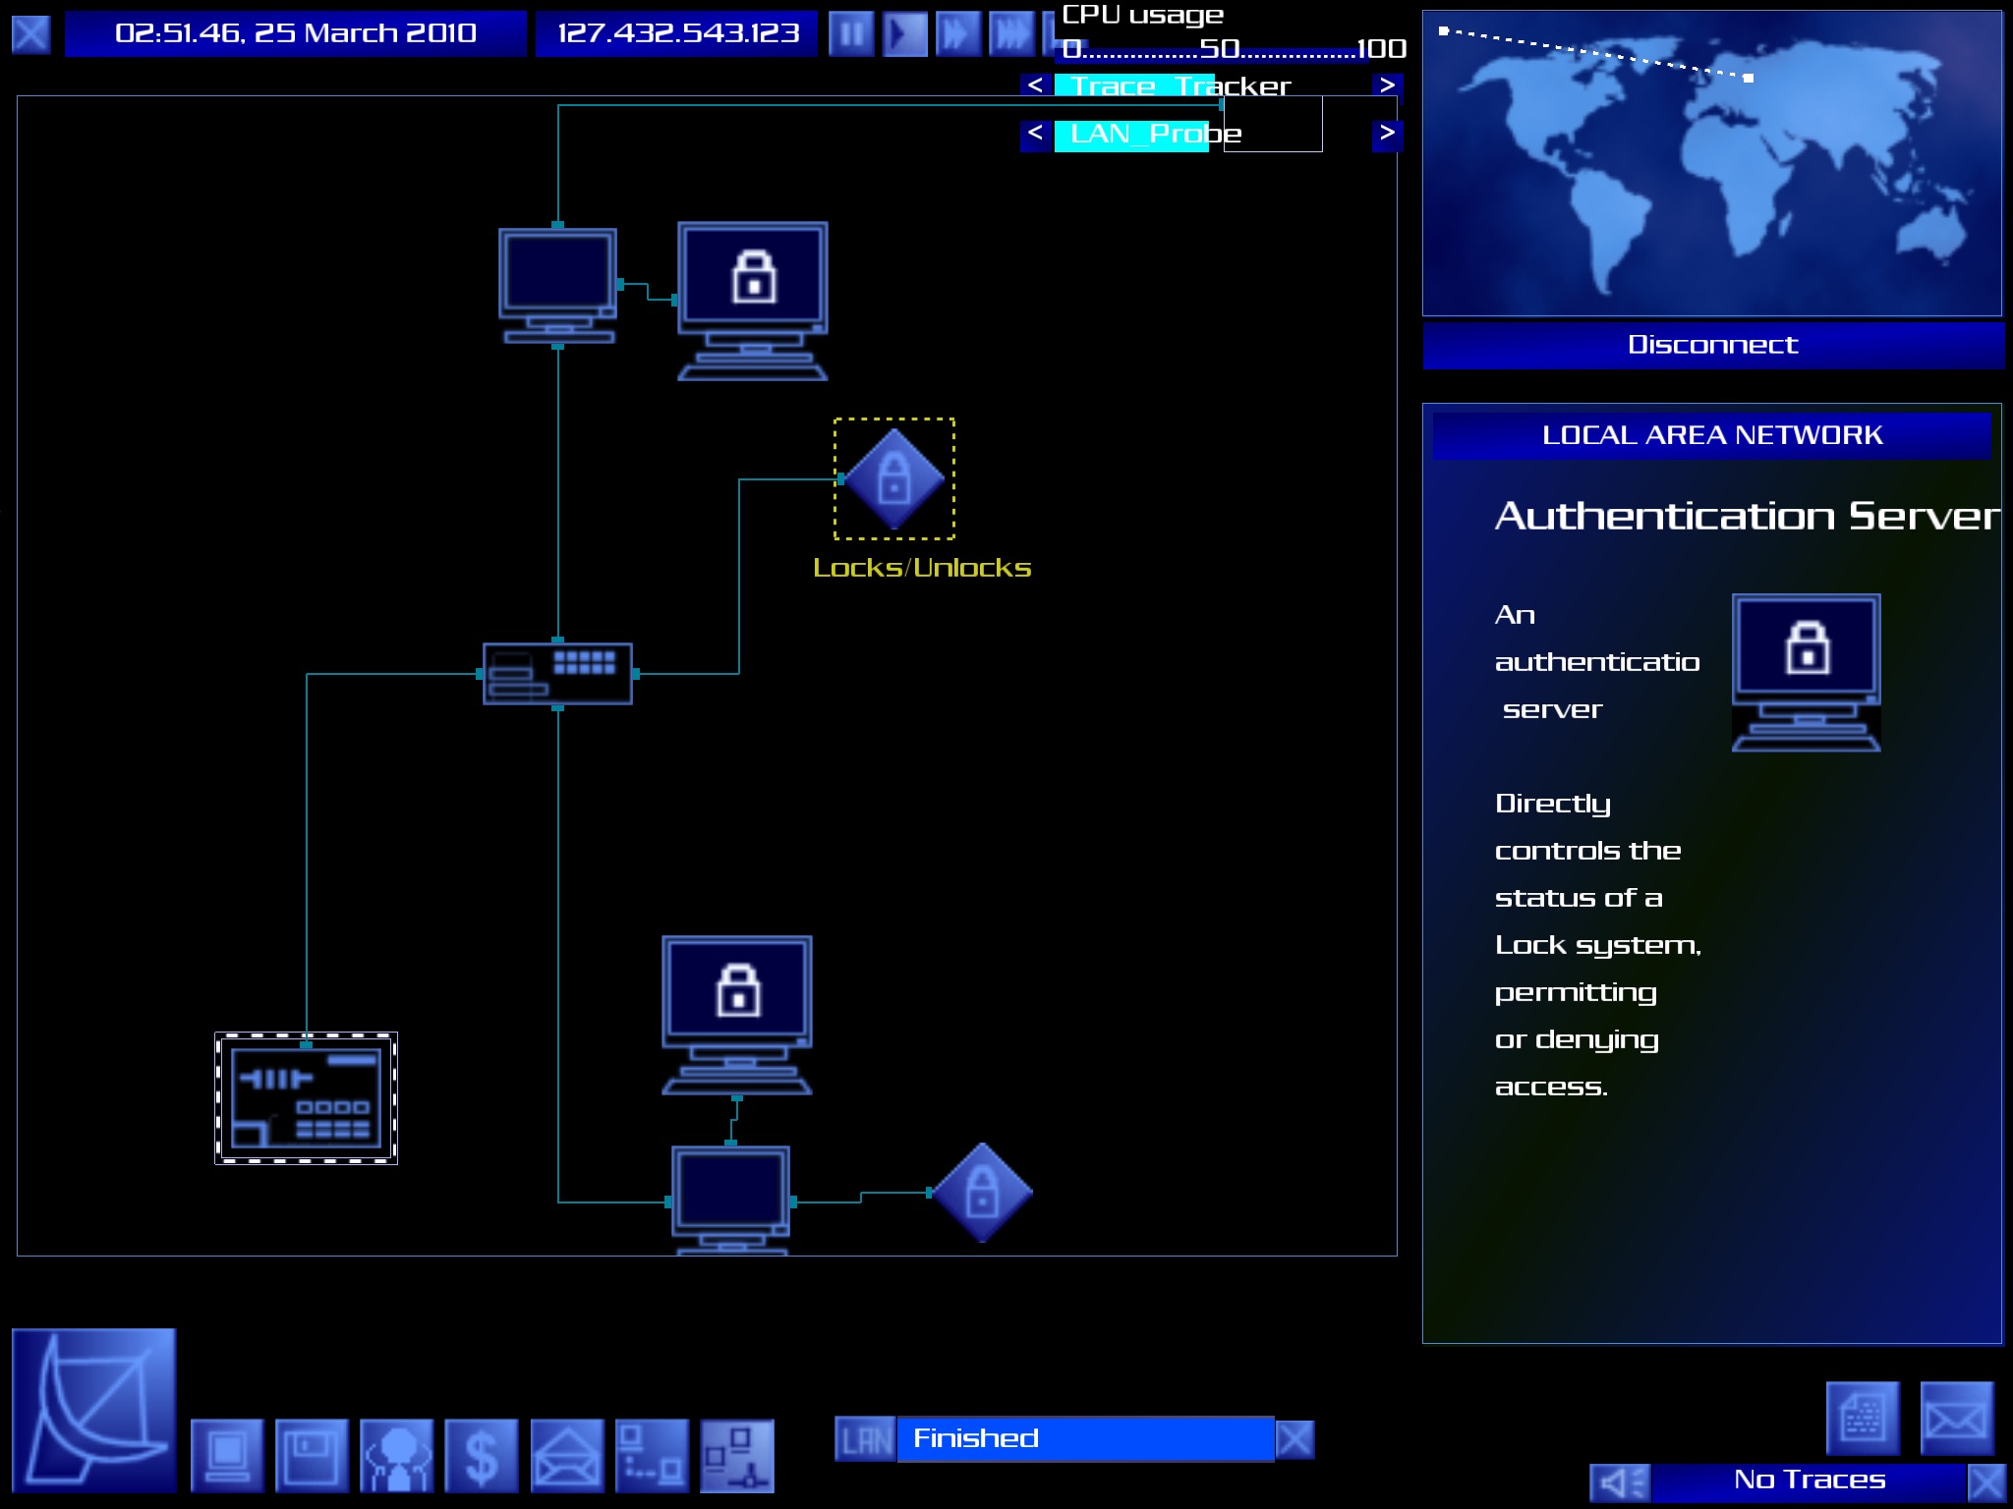Image resolution: width=2013 pixels, height=1509 pixels.
Task: Open the agent status person icon
Action: click(397, 1455)
